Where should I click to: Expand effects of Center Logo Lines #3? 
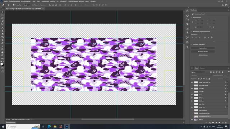[227, 82]
